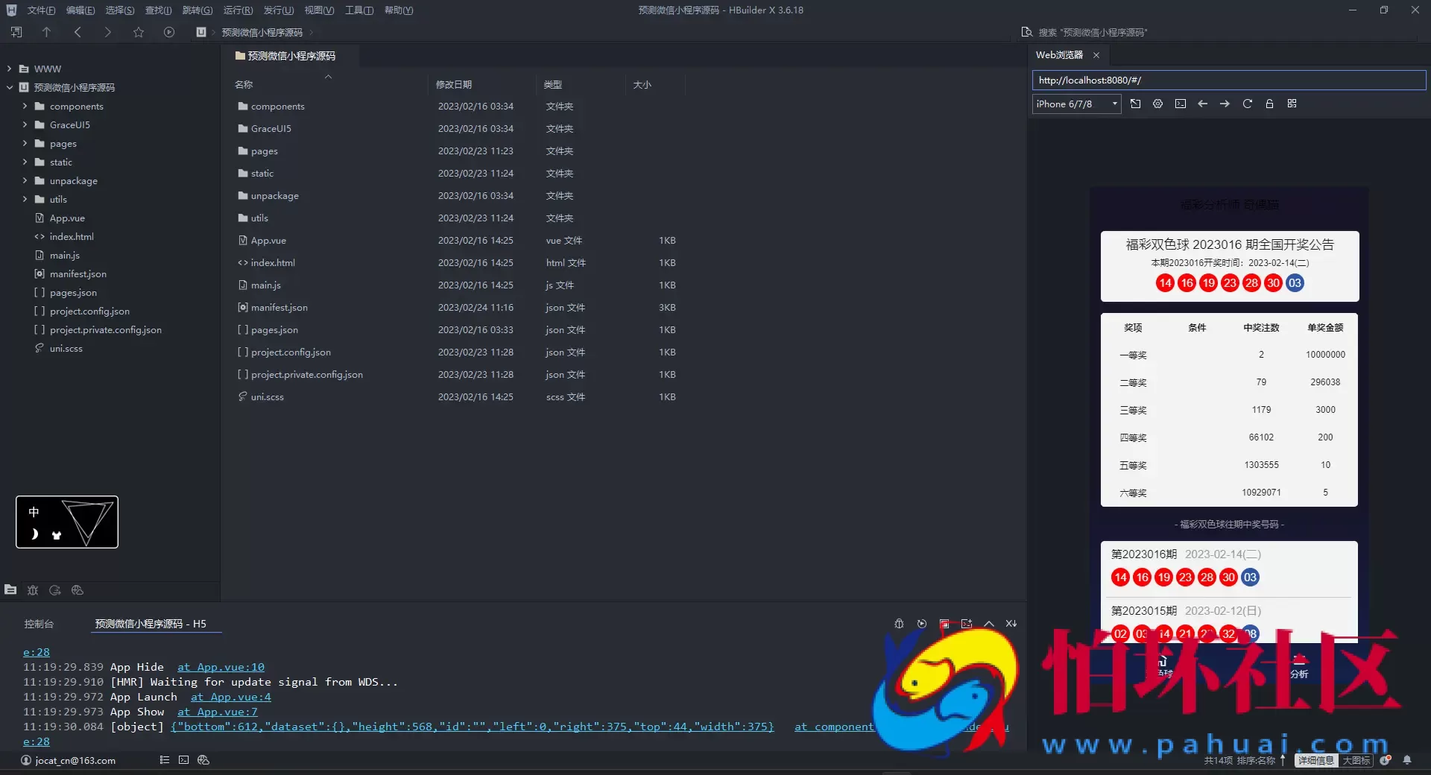
Task: Click the favorites star in toolbar
Action: (139, 32)
